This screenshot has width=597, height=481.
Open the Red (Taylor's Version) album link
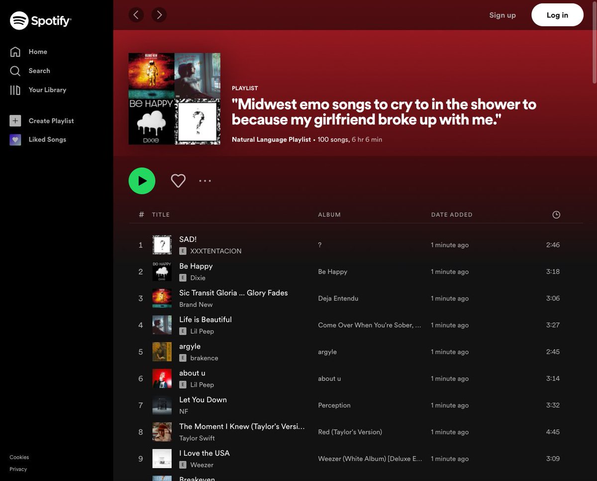tap(350, 432)
